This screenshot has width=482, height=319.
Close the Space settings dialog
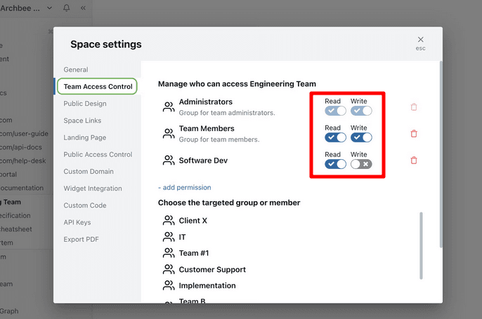(x=420, y=41)
